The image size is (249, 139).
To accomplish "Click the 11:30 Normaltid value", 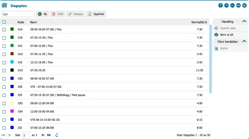I will coord(199,70).
